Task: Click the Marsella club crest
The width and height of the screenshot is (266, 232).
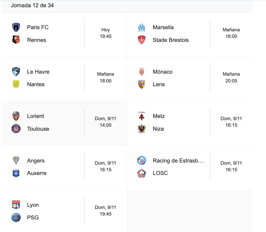Action: click(142, 27)
